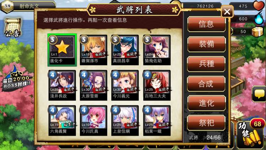The width and height of the screenshot is (266, 150).
Task: Tap the daily 20:00 BOSS討伐 banner
Action: tap(16, 79)
